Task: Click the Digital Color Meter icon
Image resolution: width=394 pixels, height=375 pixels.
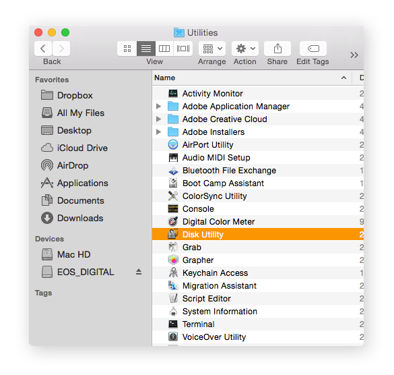Action: coord(173,222)
